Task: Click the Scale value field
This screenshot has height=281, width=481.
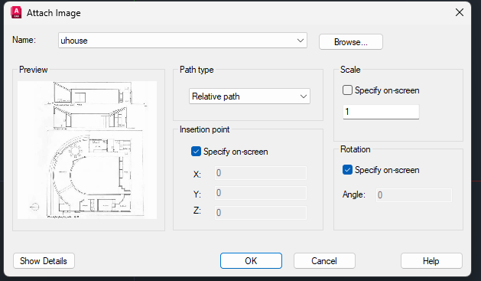Action: pyautogui.click(x=381, y=112)
